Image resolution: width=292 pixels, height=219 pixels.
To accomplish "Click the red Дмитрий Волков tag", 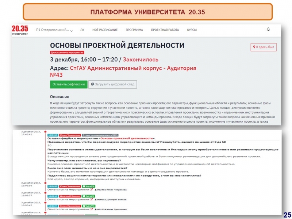I will pyautogui.click(x=70, y=196).
